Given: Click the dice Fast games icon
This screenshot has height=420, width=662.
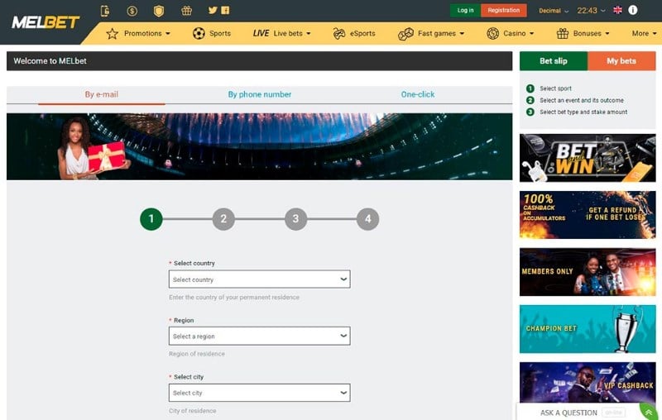Looking at the screenshot, I should (405, 34).
